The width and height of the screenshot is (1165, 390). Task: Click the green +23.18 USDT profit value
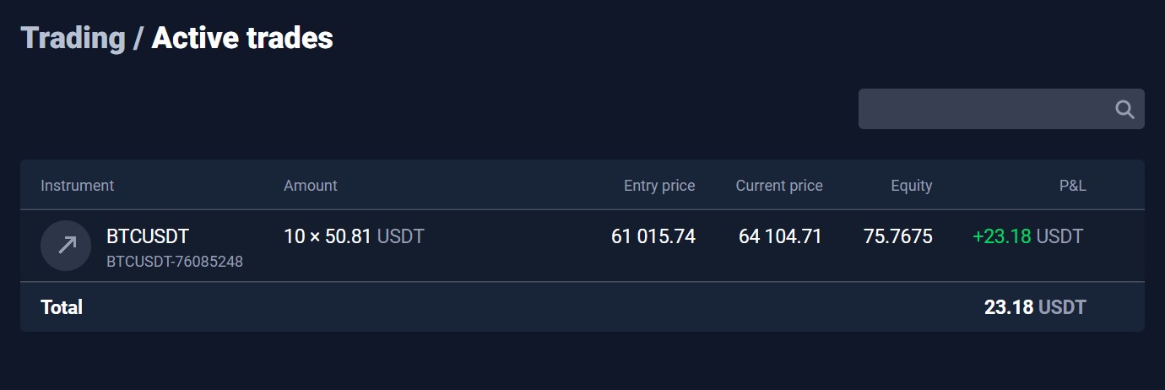(1027, 236)
